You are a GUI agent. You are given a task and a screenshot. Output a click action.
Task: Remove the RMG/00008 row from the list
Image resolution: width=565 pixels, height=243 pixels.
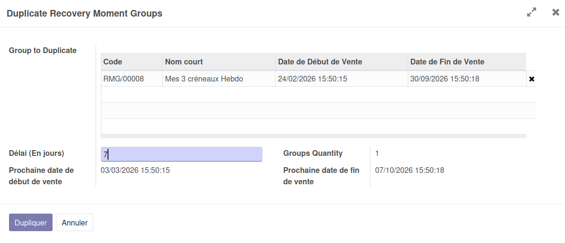click(x=531, y=79)
